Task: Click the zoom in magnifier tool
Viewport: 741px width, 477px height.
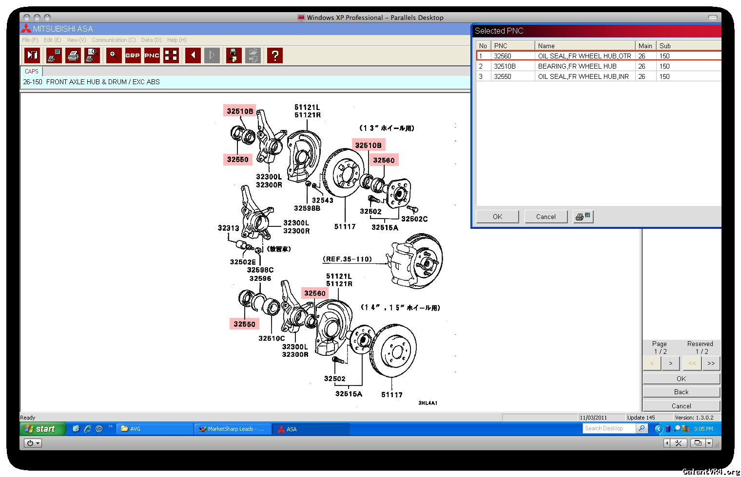Action: pyautogui.click(x=114, y=55)
